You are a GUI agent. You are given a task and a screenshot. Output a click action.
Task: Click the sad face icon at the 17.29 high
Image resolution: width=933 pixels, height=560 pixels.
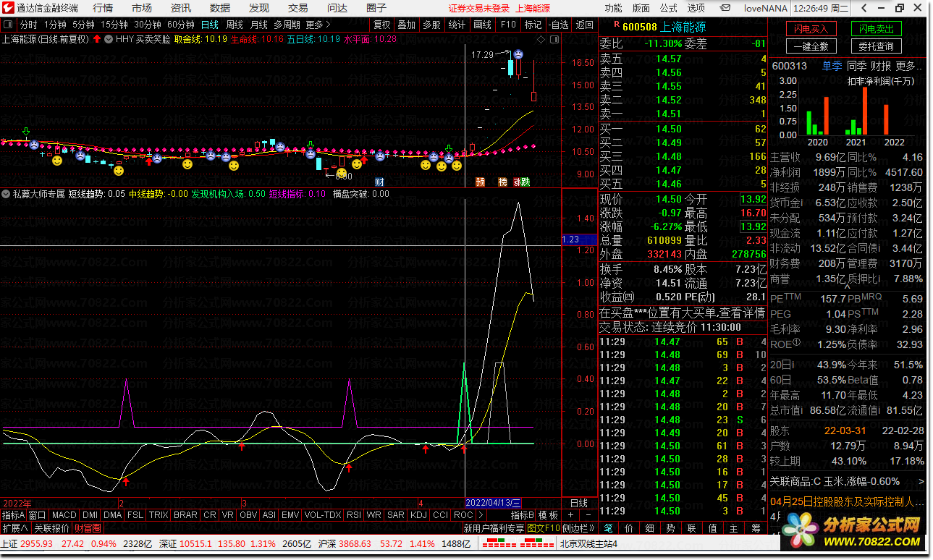[519, 54]
